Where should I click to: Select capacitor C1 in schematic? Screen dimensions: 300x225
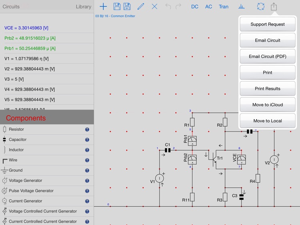[168, 150]
